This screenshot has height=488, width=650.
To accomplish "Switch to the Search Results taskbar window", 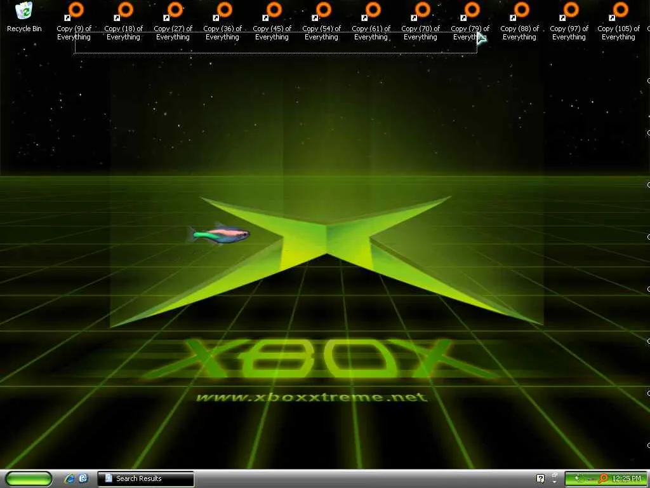I will point(145,478).
